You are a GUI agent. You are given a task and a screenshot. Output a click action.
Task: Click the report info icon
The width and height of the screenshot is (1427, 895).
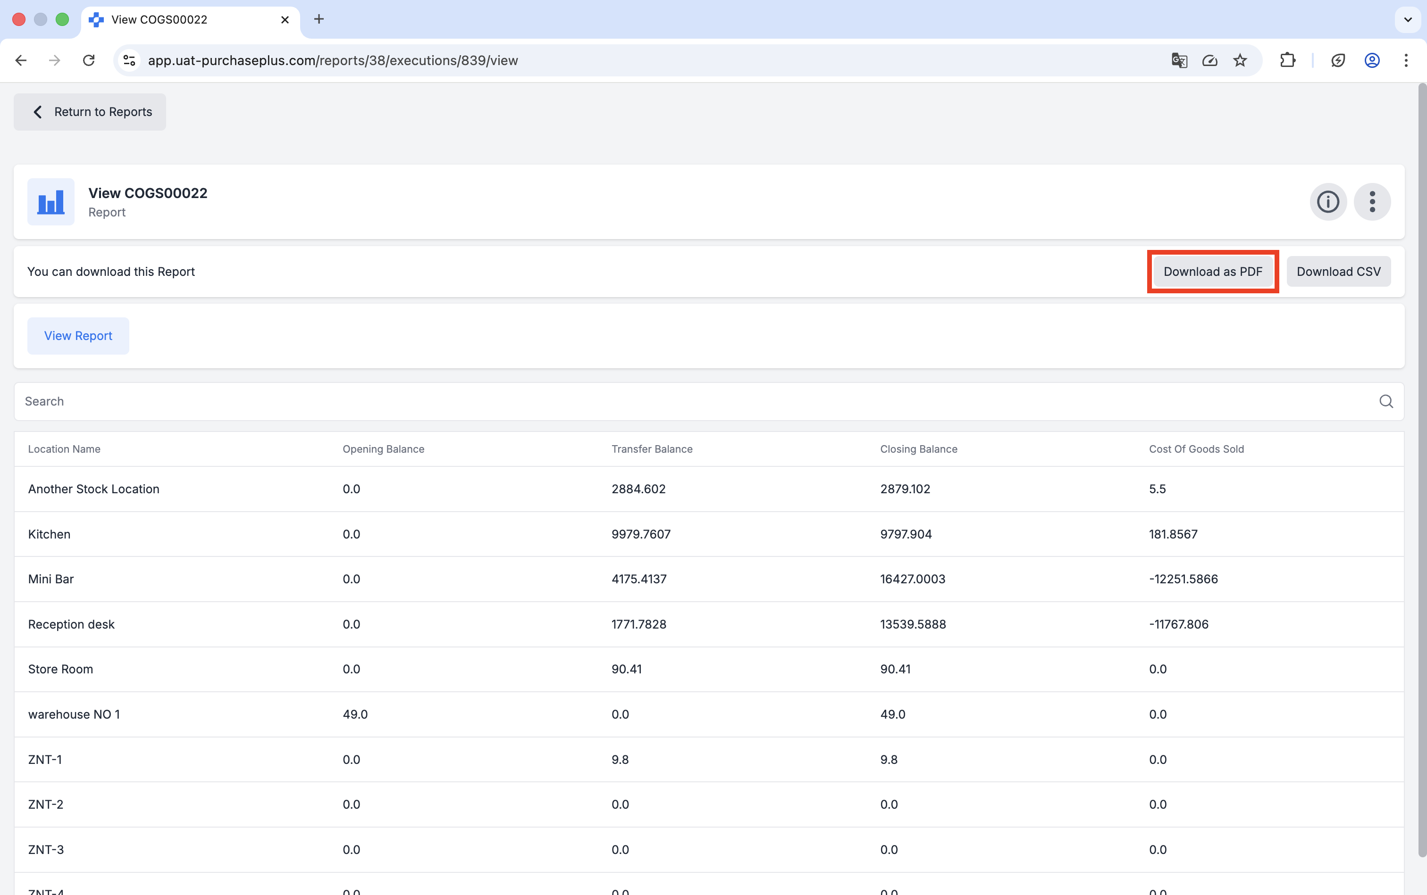coord(1327,202)
